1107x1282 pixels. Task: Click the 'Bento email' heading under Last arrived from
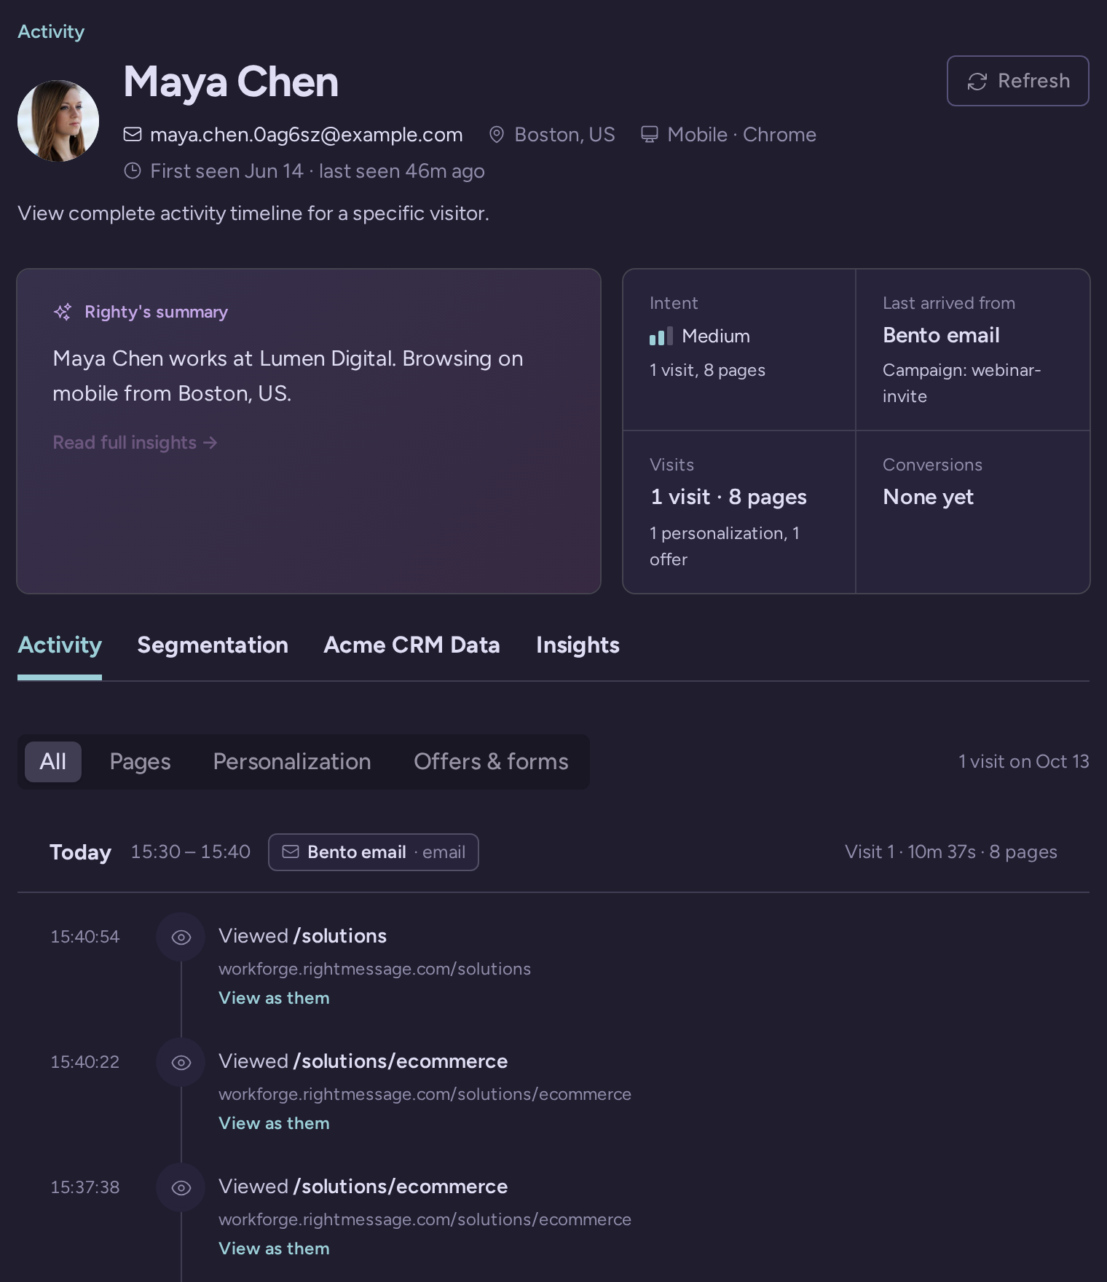(x=941, y=336)
